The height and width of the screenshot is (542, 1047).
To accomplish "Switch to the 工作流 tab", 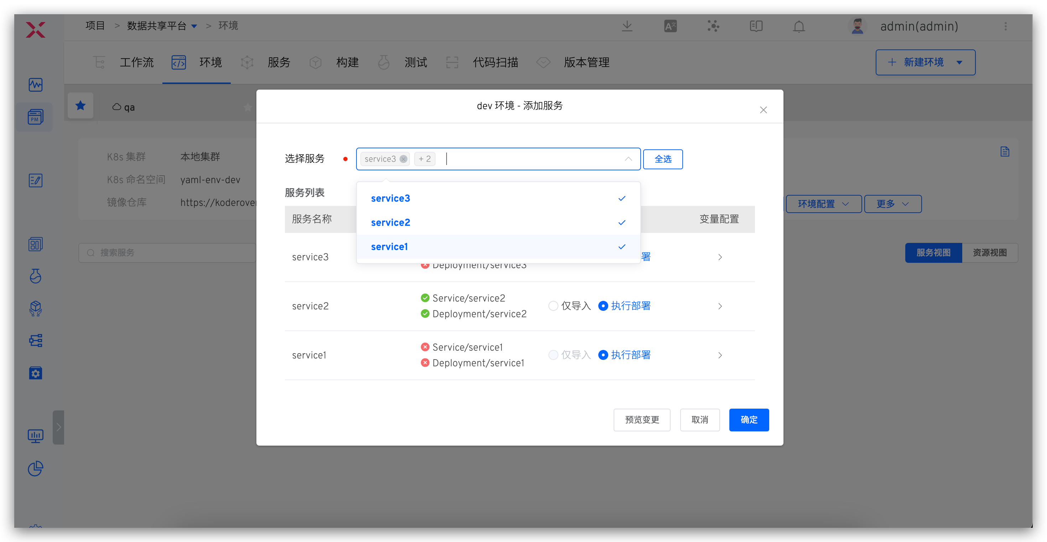I will coord(136,63).
